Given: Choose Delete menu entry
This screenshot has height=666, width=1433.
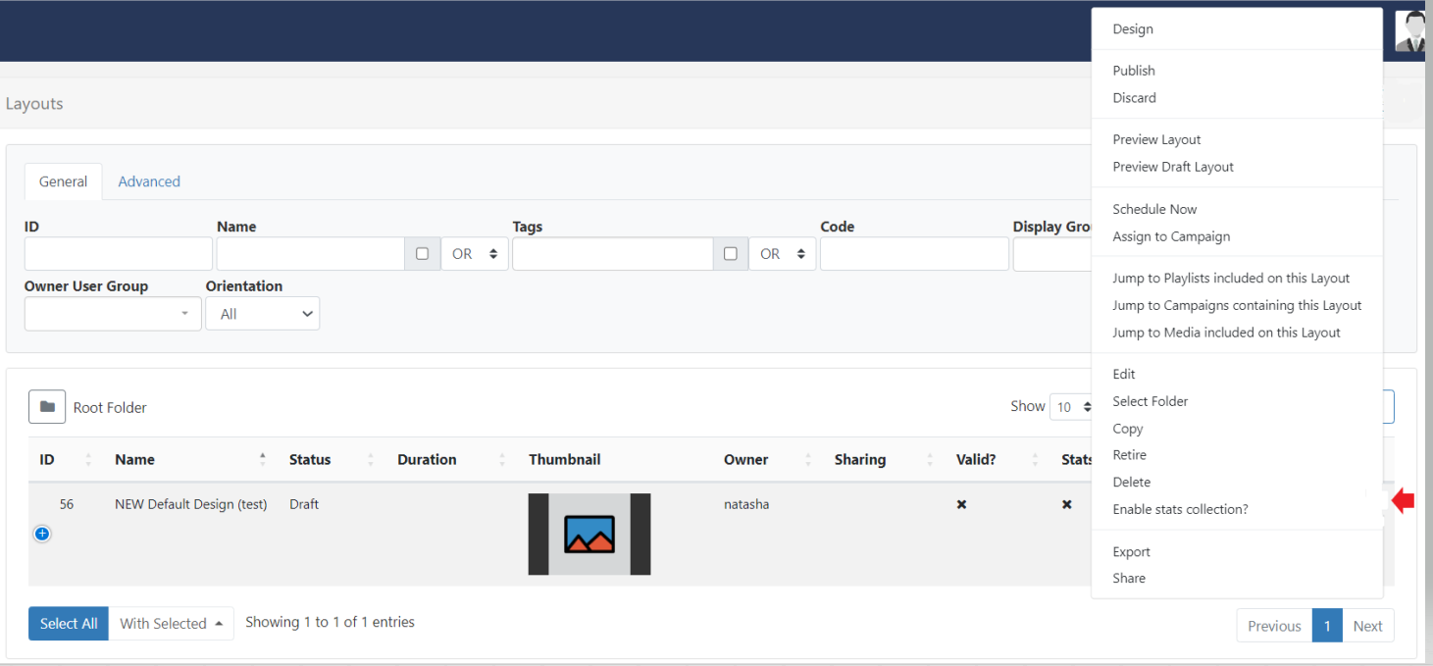Looking at the screenshot, I should click(1131, 482).
